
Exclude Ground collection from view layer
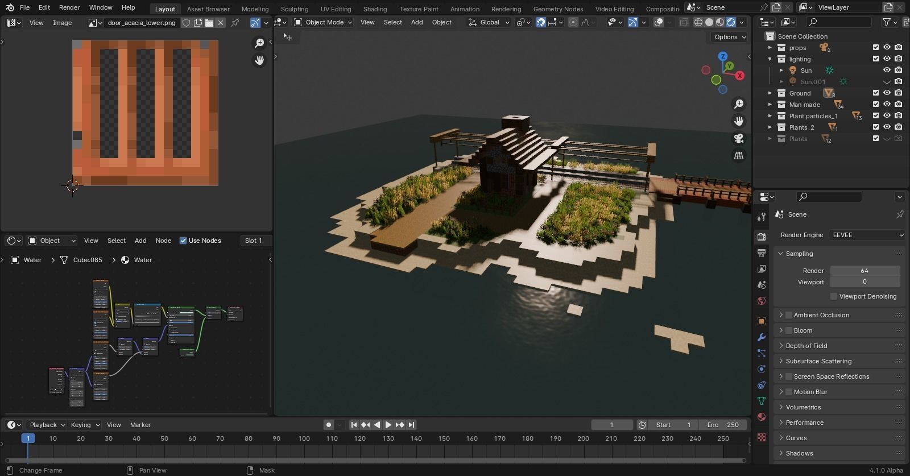(x=876, y=93)
